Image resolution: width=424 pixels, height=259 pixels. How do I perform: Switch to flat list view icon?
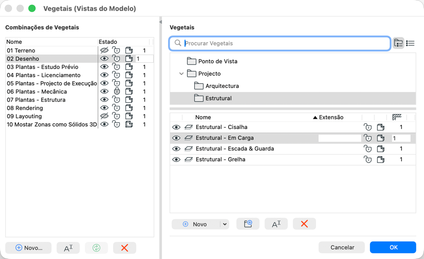410,43
